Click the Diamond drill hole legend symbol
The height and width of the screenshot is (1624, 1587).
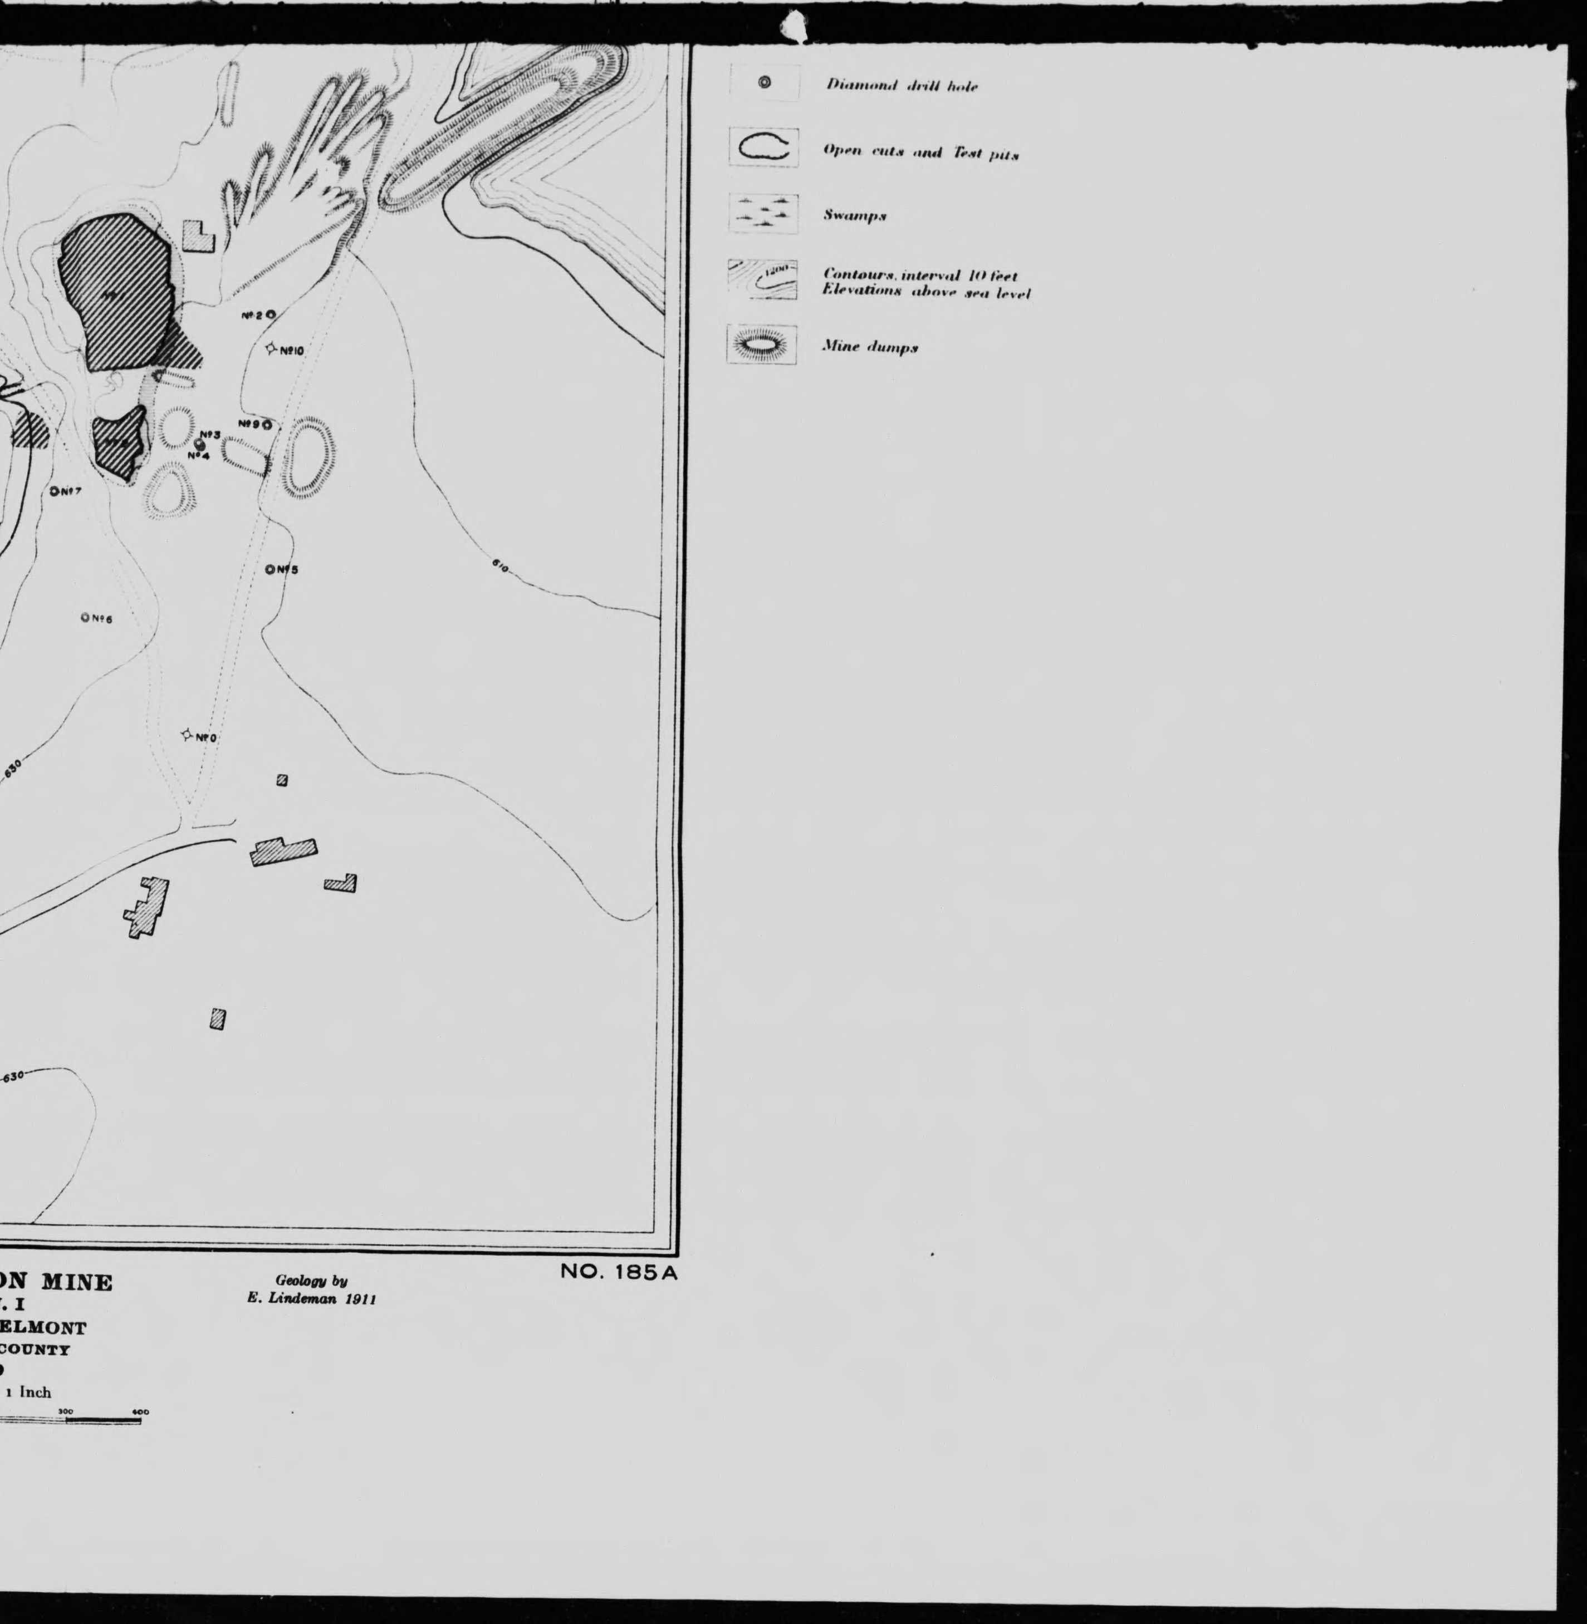pos(765,83)
